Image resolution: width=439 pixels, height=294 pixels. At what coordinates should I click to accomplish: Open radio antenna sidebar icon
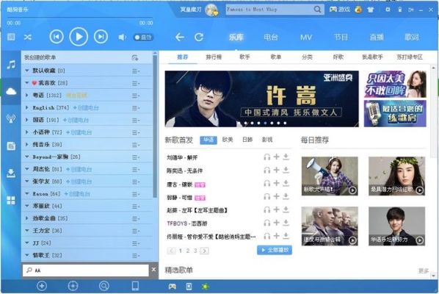pyautogui.click(x=11, y=118)
